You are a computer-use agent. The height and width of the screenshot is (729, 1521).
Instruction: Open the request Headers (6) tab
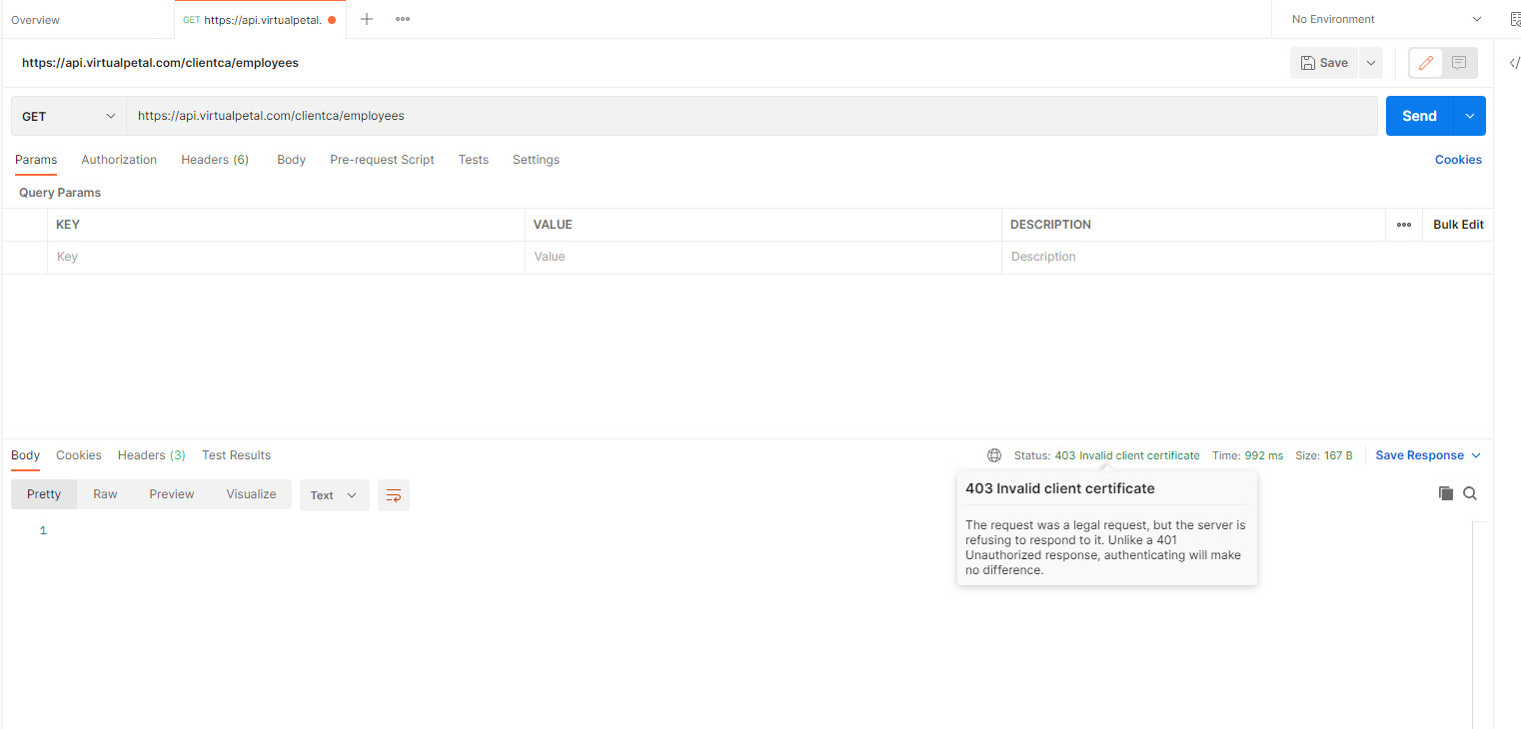215,160
